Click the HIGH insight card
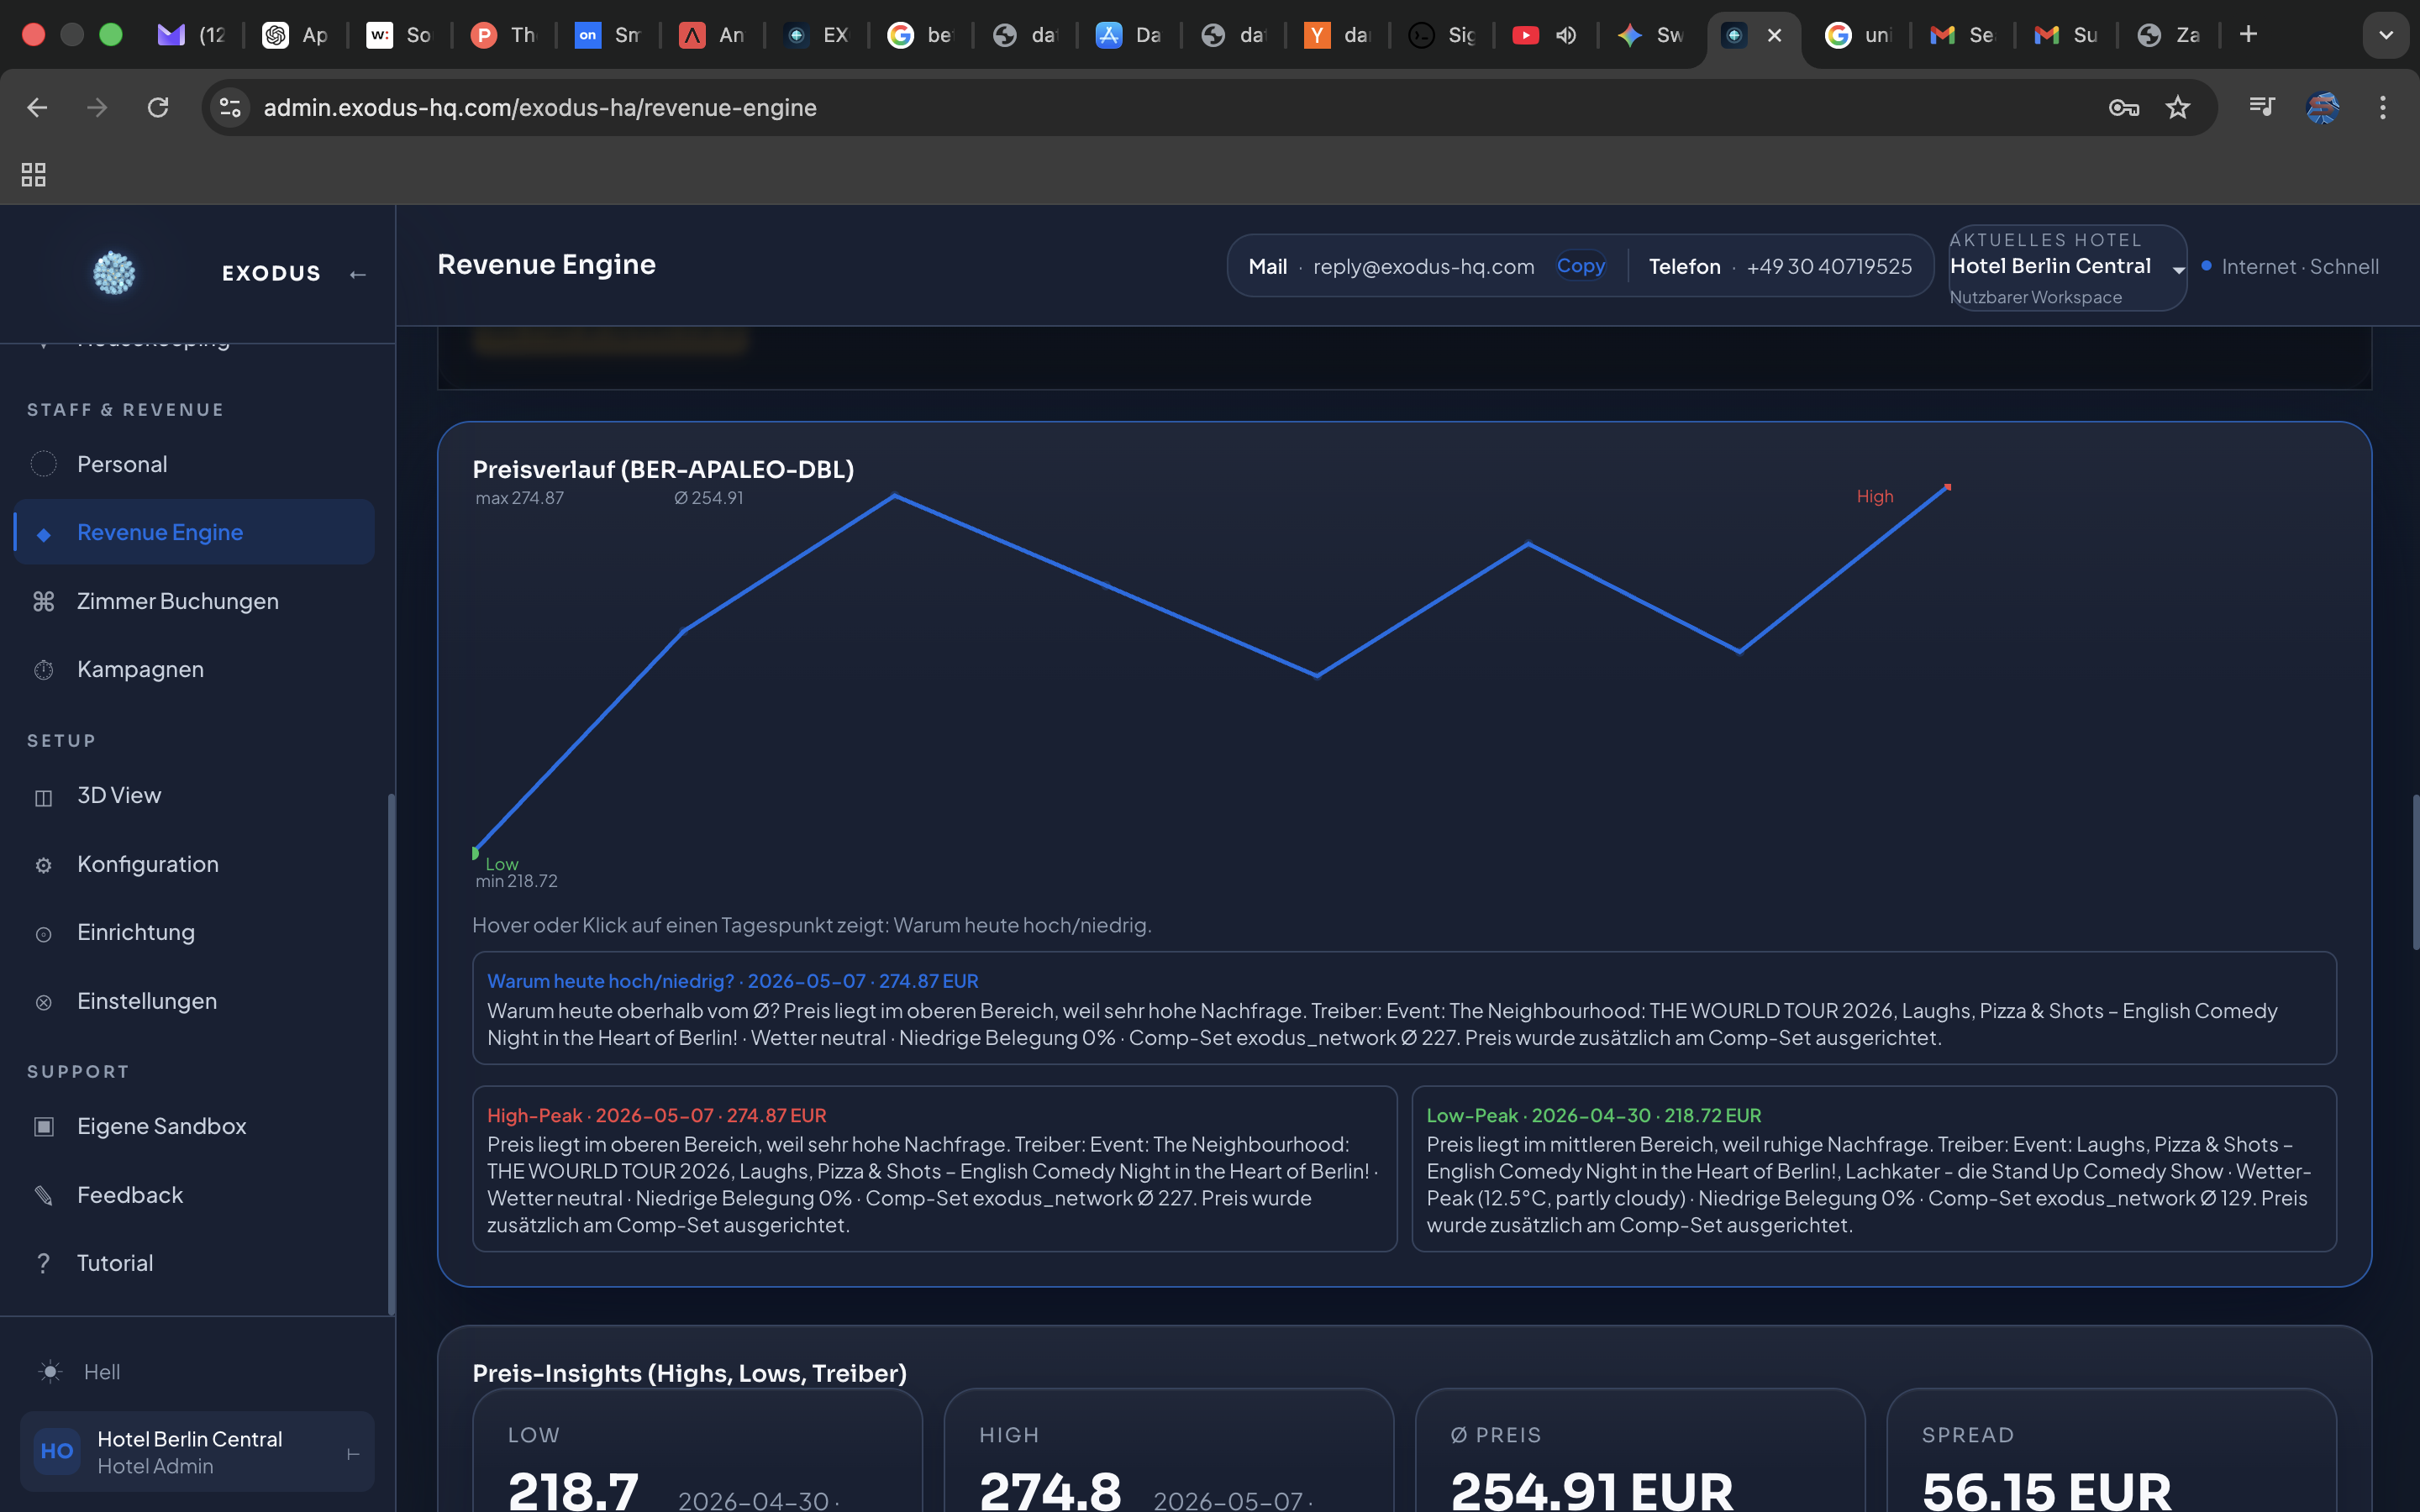This screenshot has width=2420, height=1512. tap(1168, 1450)
